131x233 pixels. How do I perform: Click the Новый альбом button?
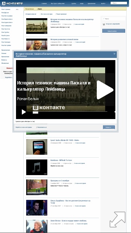point(114,31)
